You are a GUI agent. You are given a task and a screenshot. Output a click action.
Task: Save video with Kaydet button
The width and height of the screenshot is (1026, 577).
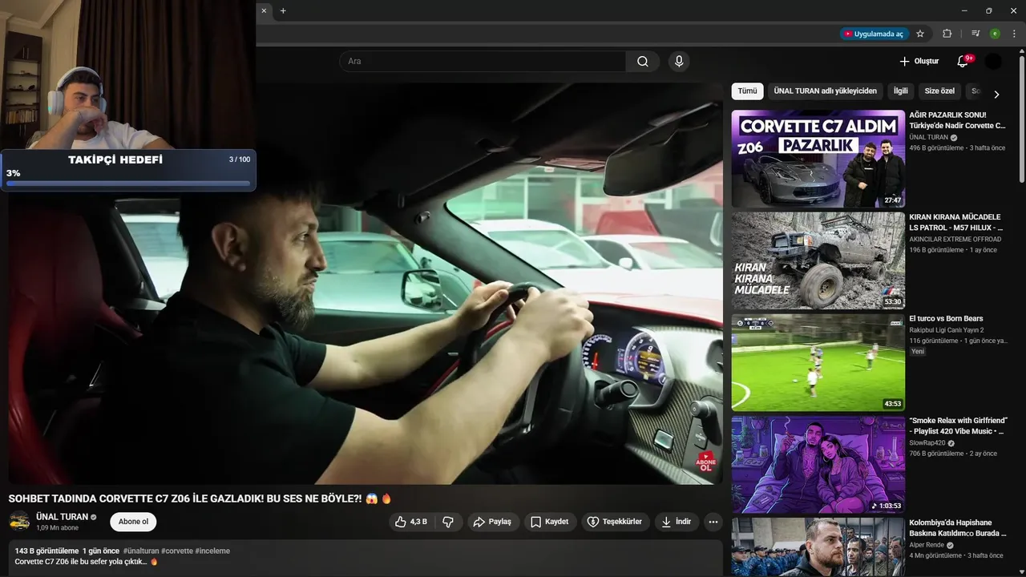[x=550, y=522]
